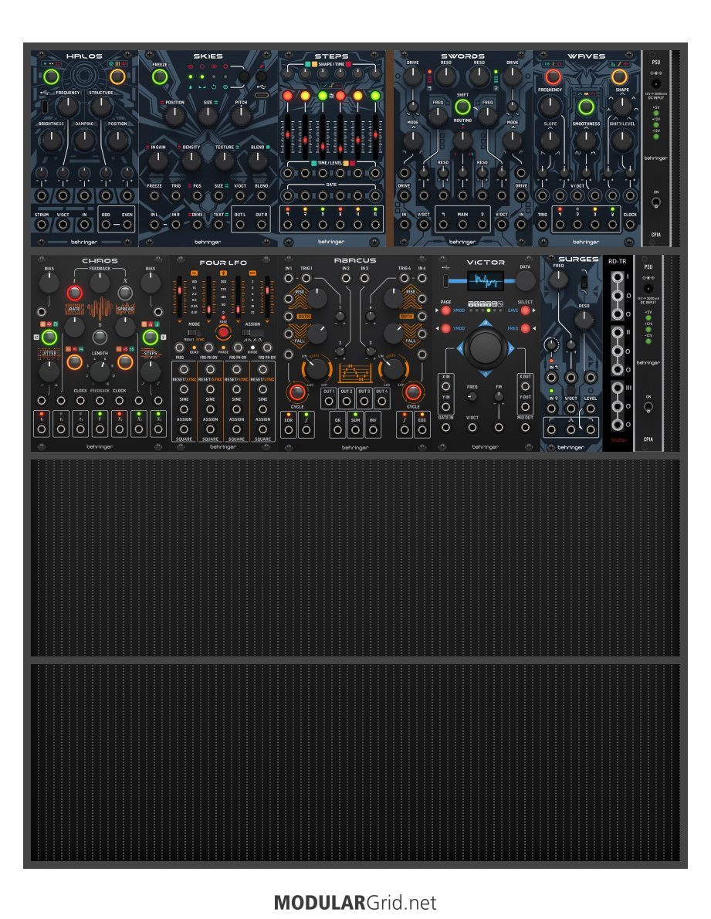The width and height of the screenshot is (711, 919).
Task: Adjust the Waves SMOOTHNESS knob
Action: click(586, 141)
